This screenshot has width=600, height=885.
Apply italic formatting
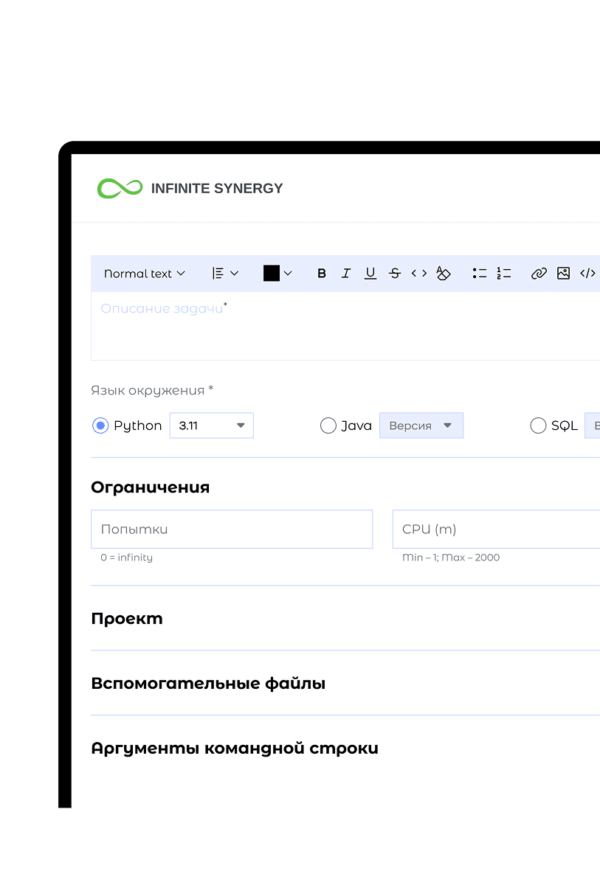coord(345,274)
